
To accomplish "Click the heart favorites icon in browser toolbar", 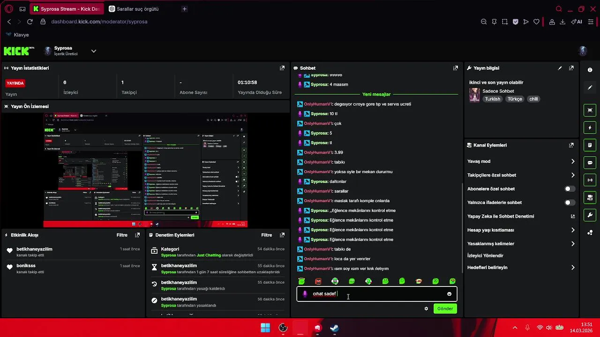I will click(536, 22).
